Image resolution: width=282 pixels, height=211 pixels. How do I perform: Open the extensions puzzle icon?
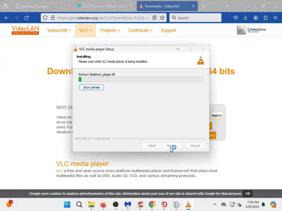(x=265, y=18)
